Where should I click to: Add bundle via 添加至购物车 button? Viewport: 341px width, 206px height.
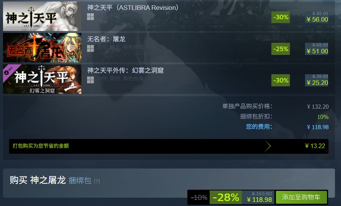tap(301, 197)
